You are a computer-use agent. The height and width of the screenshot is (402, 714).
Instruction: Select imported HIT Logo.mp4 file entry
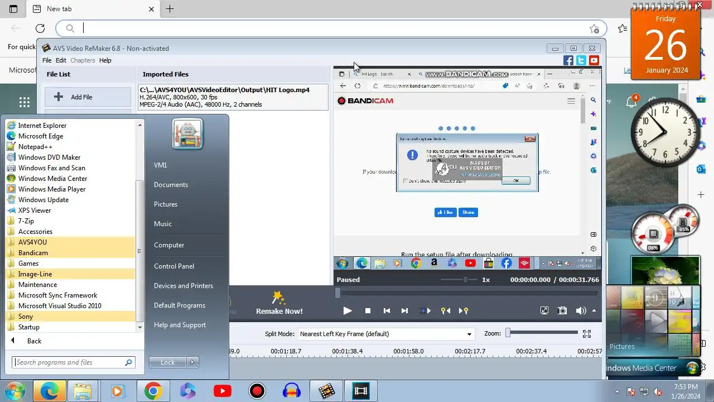point(233,97)
